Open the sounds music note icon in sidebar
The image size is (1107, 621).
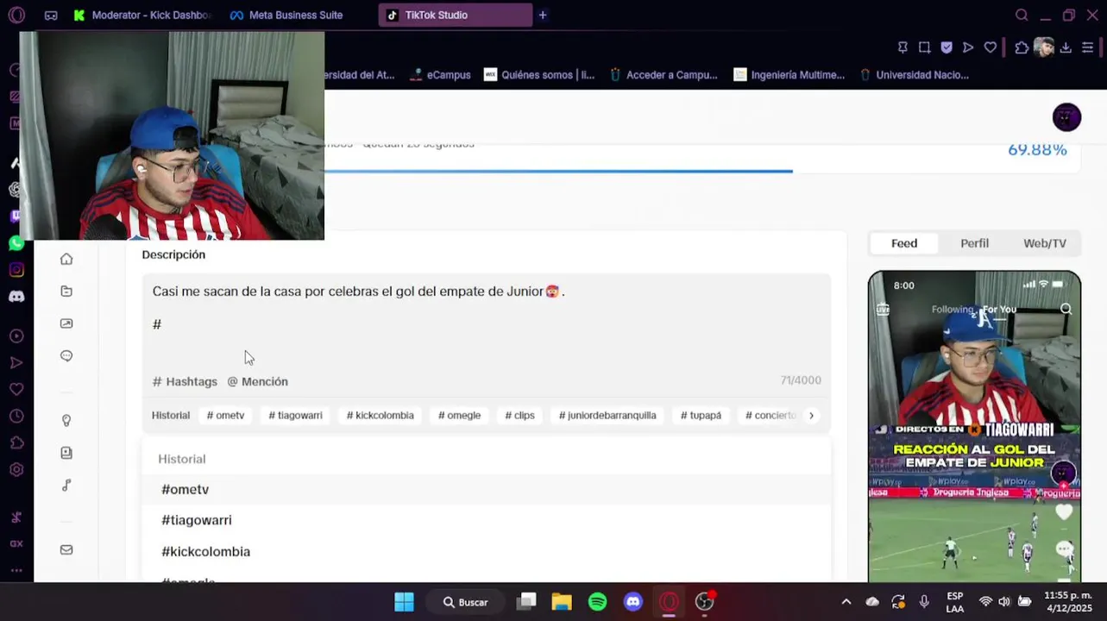pyautogui.click(x=66, y=486)
